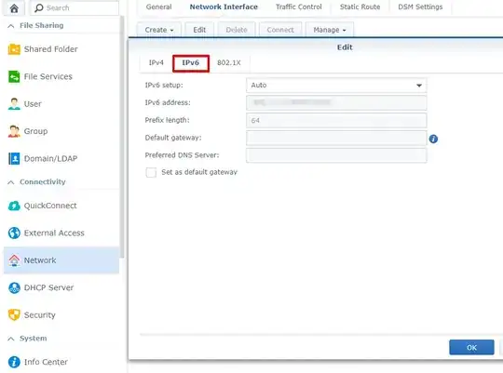Click the Prefix length field
This screenshot has width=503, height=373.
[336, 120]
